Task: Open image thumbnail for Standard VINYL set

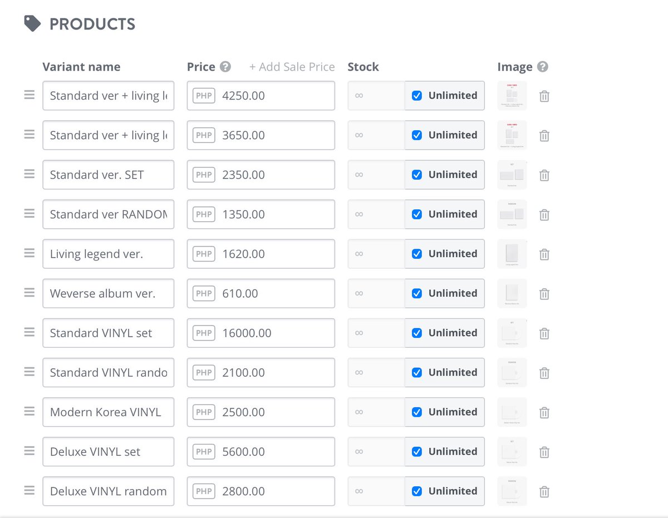Action: [512, 333]
